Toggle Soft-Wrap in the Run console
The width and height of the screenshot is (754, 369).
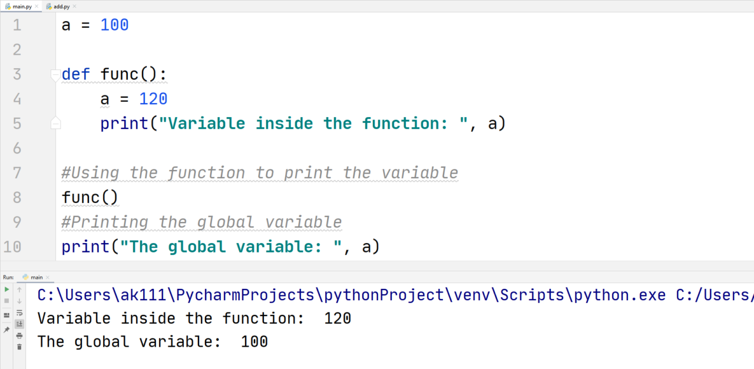click(19, 313)
